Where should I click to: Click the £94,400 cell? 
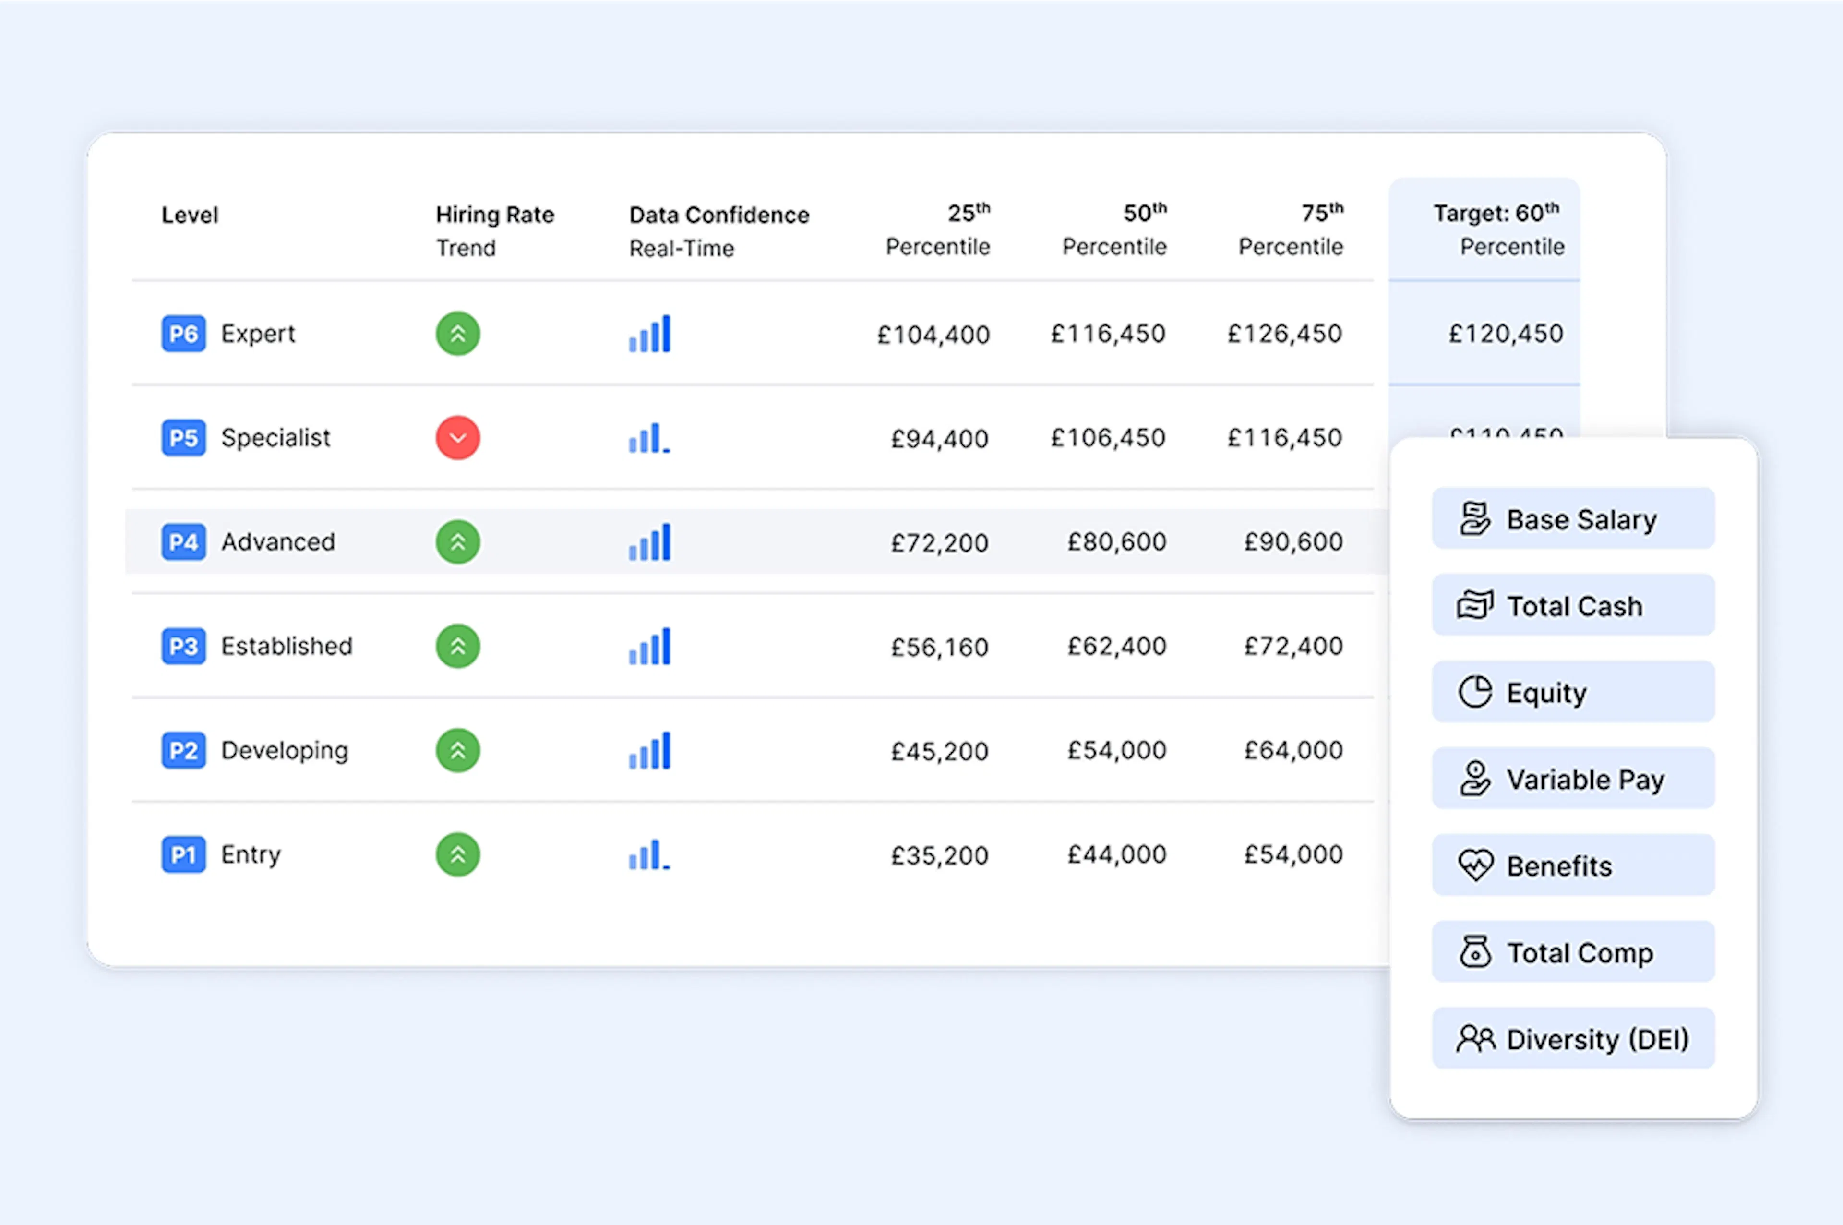coord(940,439)
